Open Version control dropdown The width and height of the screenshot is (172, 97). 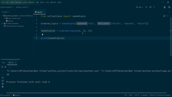22,7
